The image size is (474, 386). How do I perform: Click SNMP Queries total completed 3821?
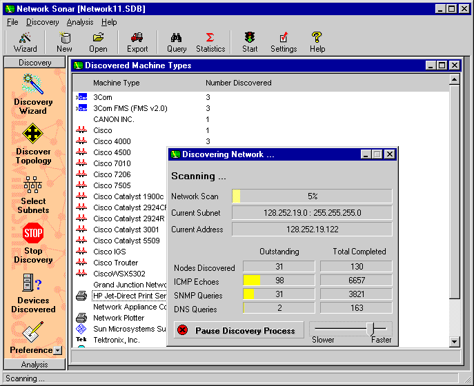point(356,294)
